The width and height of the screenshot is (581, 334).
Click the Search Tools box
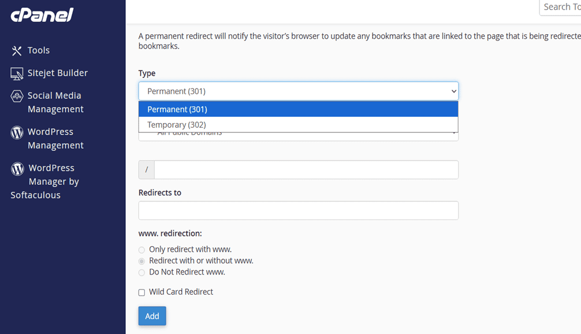click(560, 8)
